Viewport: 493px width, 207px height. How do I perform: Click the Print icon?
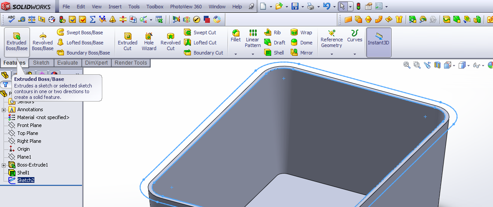click(x=310, y=6)
